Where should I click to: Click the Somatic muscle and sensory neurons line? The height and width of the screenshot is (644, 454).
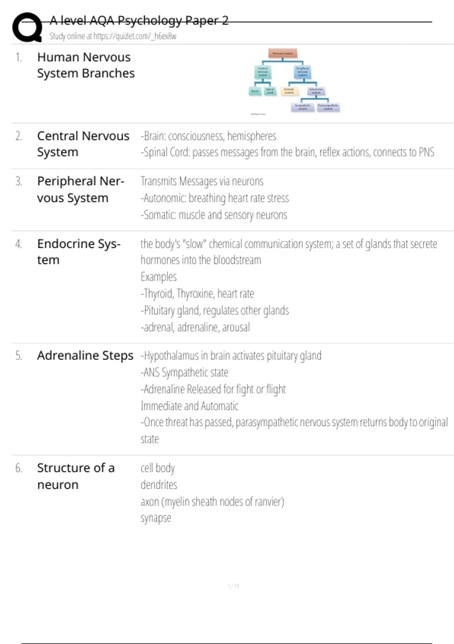[x=214, y=215]
